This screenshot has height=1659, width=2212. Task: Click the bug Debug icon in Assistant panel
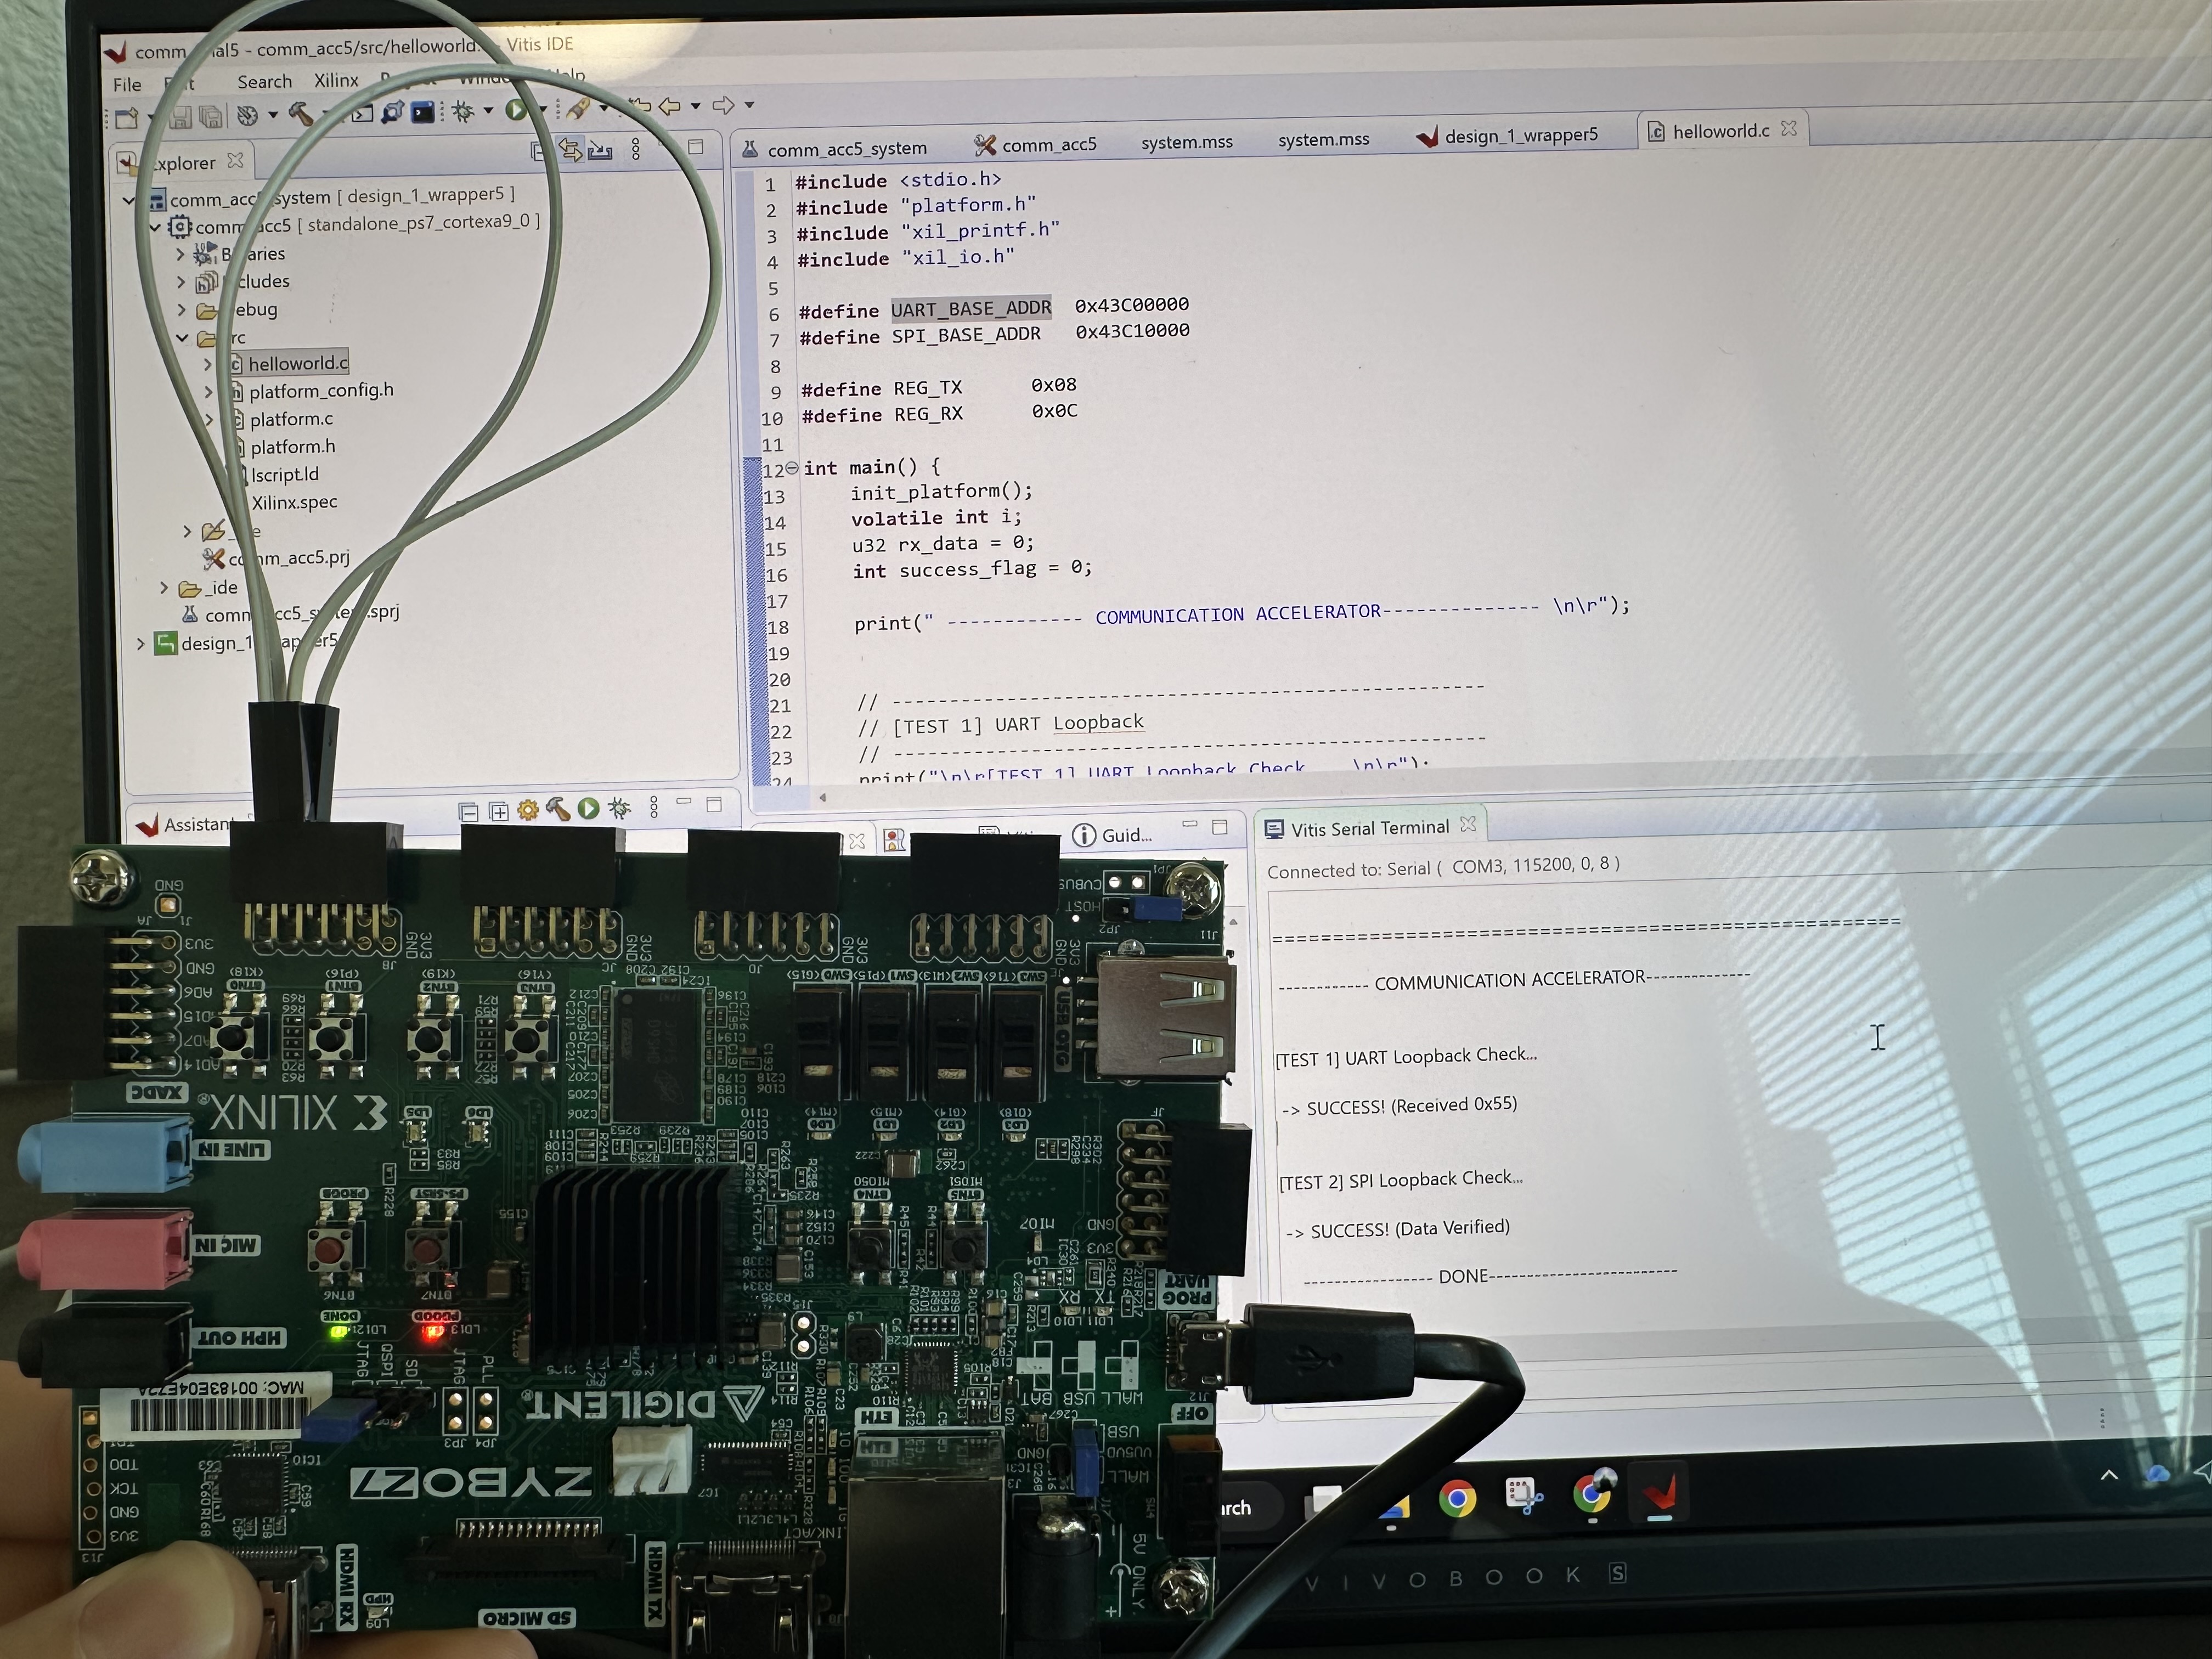pyautogui.click(x=619, y=807)
